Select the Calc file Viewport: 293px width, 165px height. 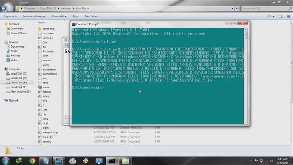[45, 42]
